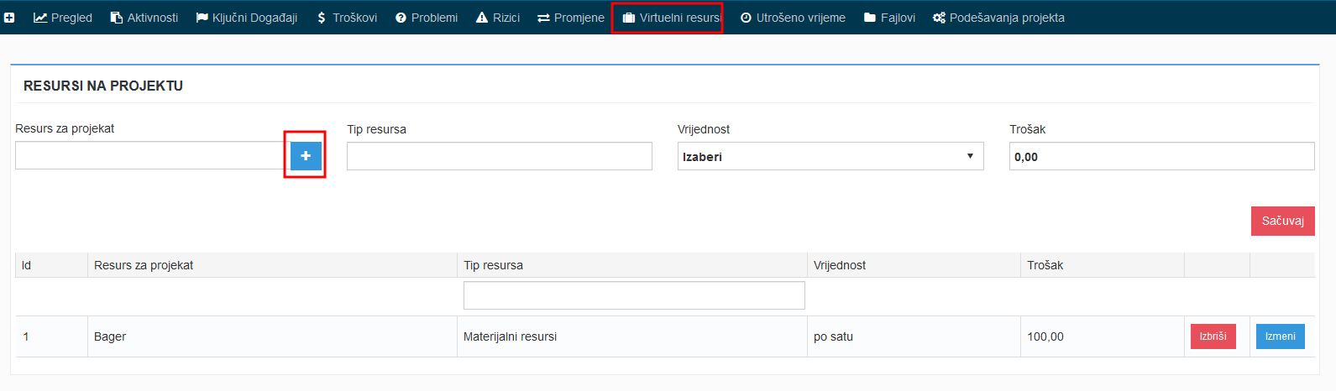Screen dimensions: 1336x391
Task: Click the Izbriši button for Bager
Action: coord(1213,336)
